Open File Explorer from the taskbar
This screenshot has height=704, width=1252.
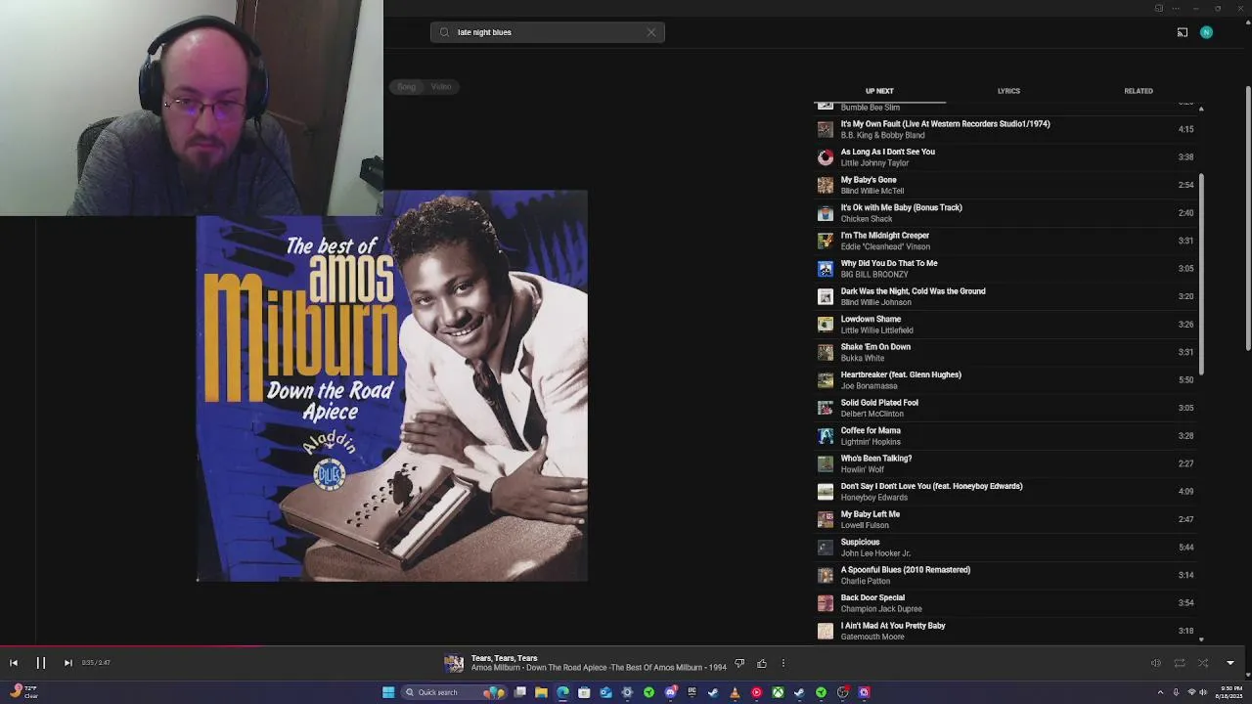click(x=541, y=692)
